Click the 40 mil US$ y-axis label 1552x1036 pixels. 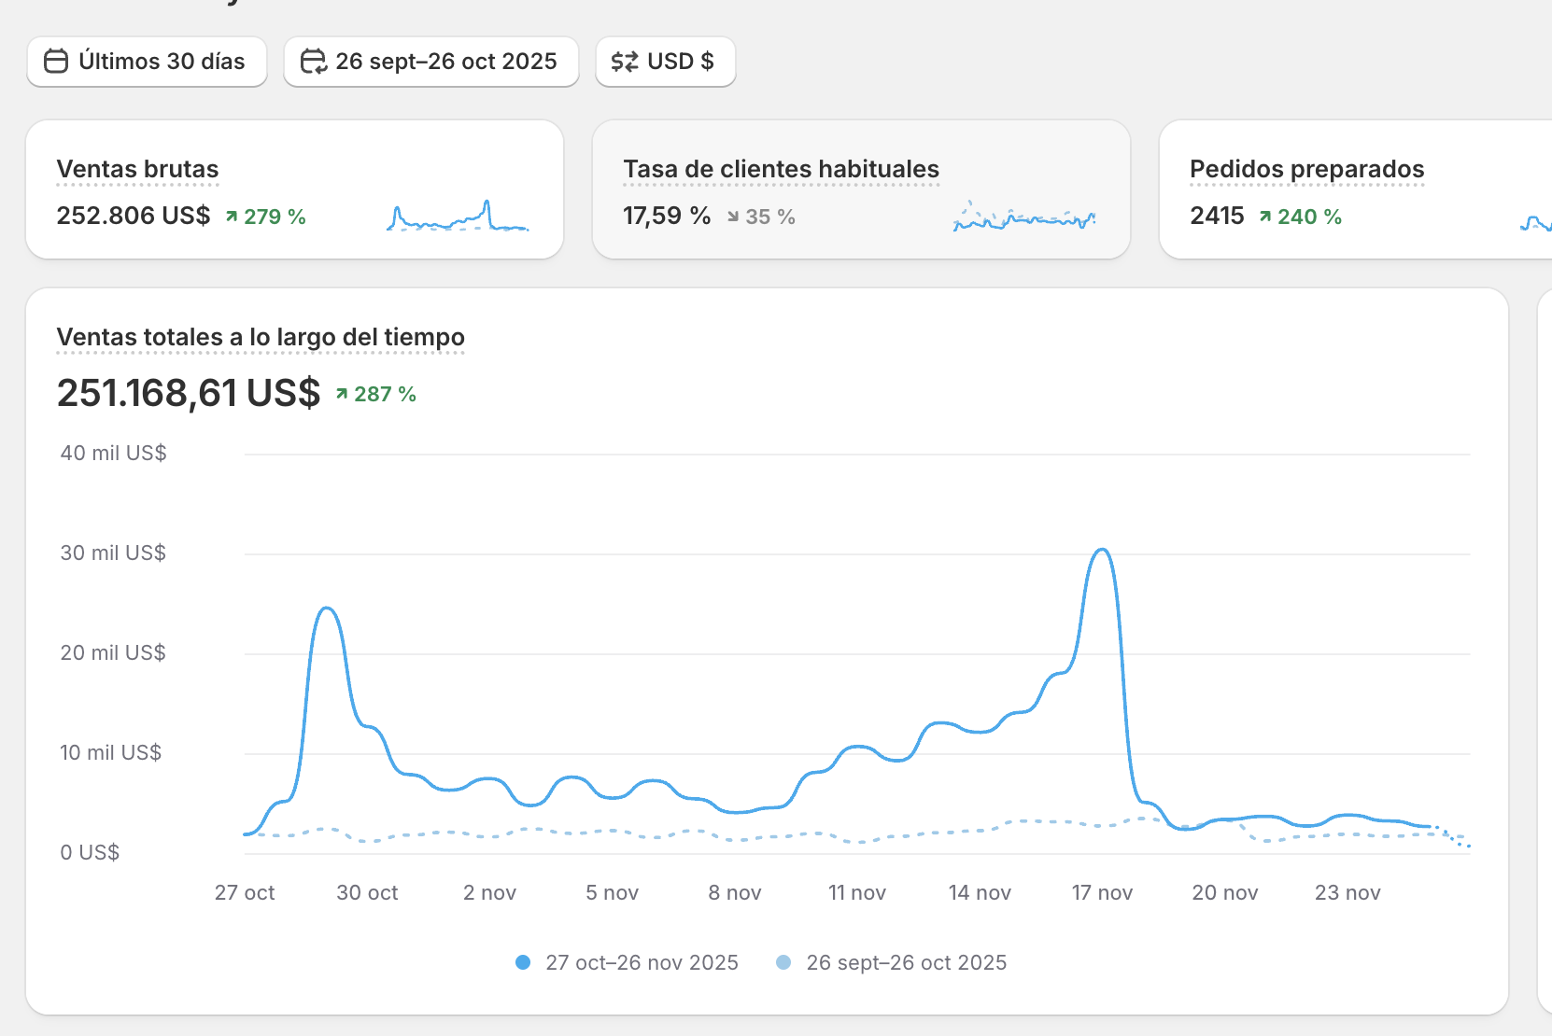[113, 454]
